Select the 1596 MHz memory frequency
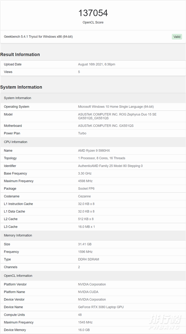186x334 pixels. 85,252
